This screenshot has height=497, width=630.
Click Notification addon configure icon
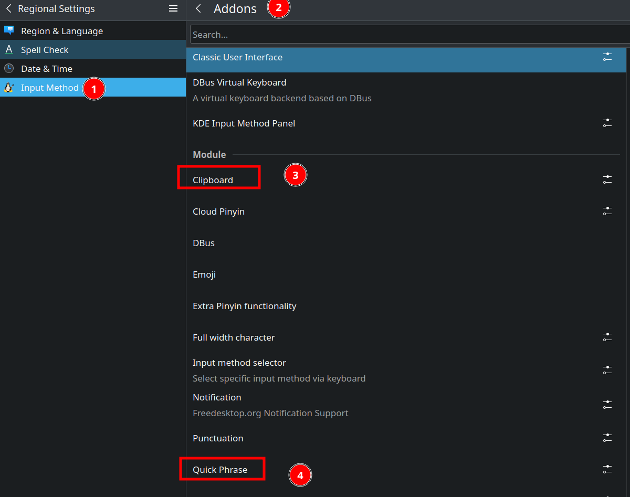607,405
